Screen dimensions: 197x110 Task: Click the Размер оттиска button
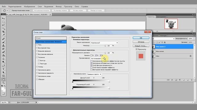(96, 10)
